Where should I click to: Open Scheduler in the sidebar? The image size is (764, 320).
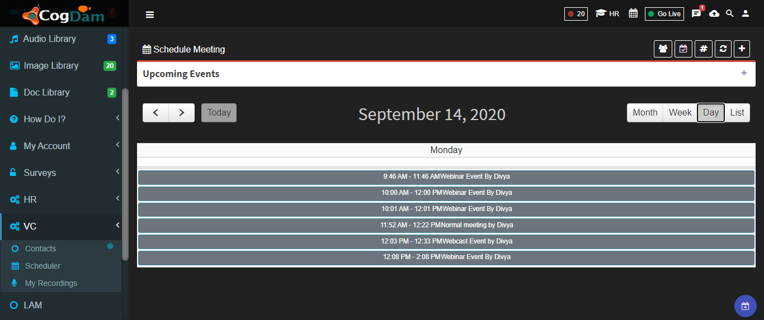pyautogui.click(x=43, y=266)
